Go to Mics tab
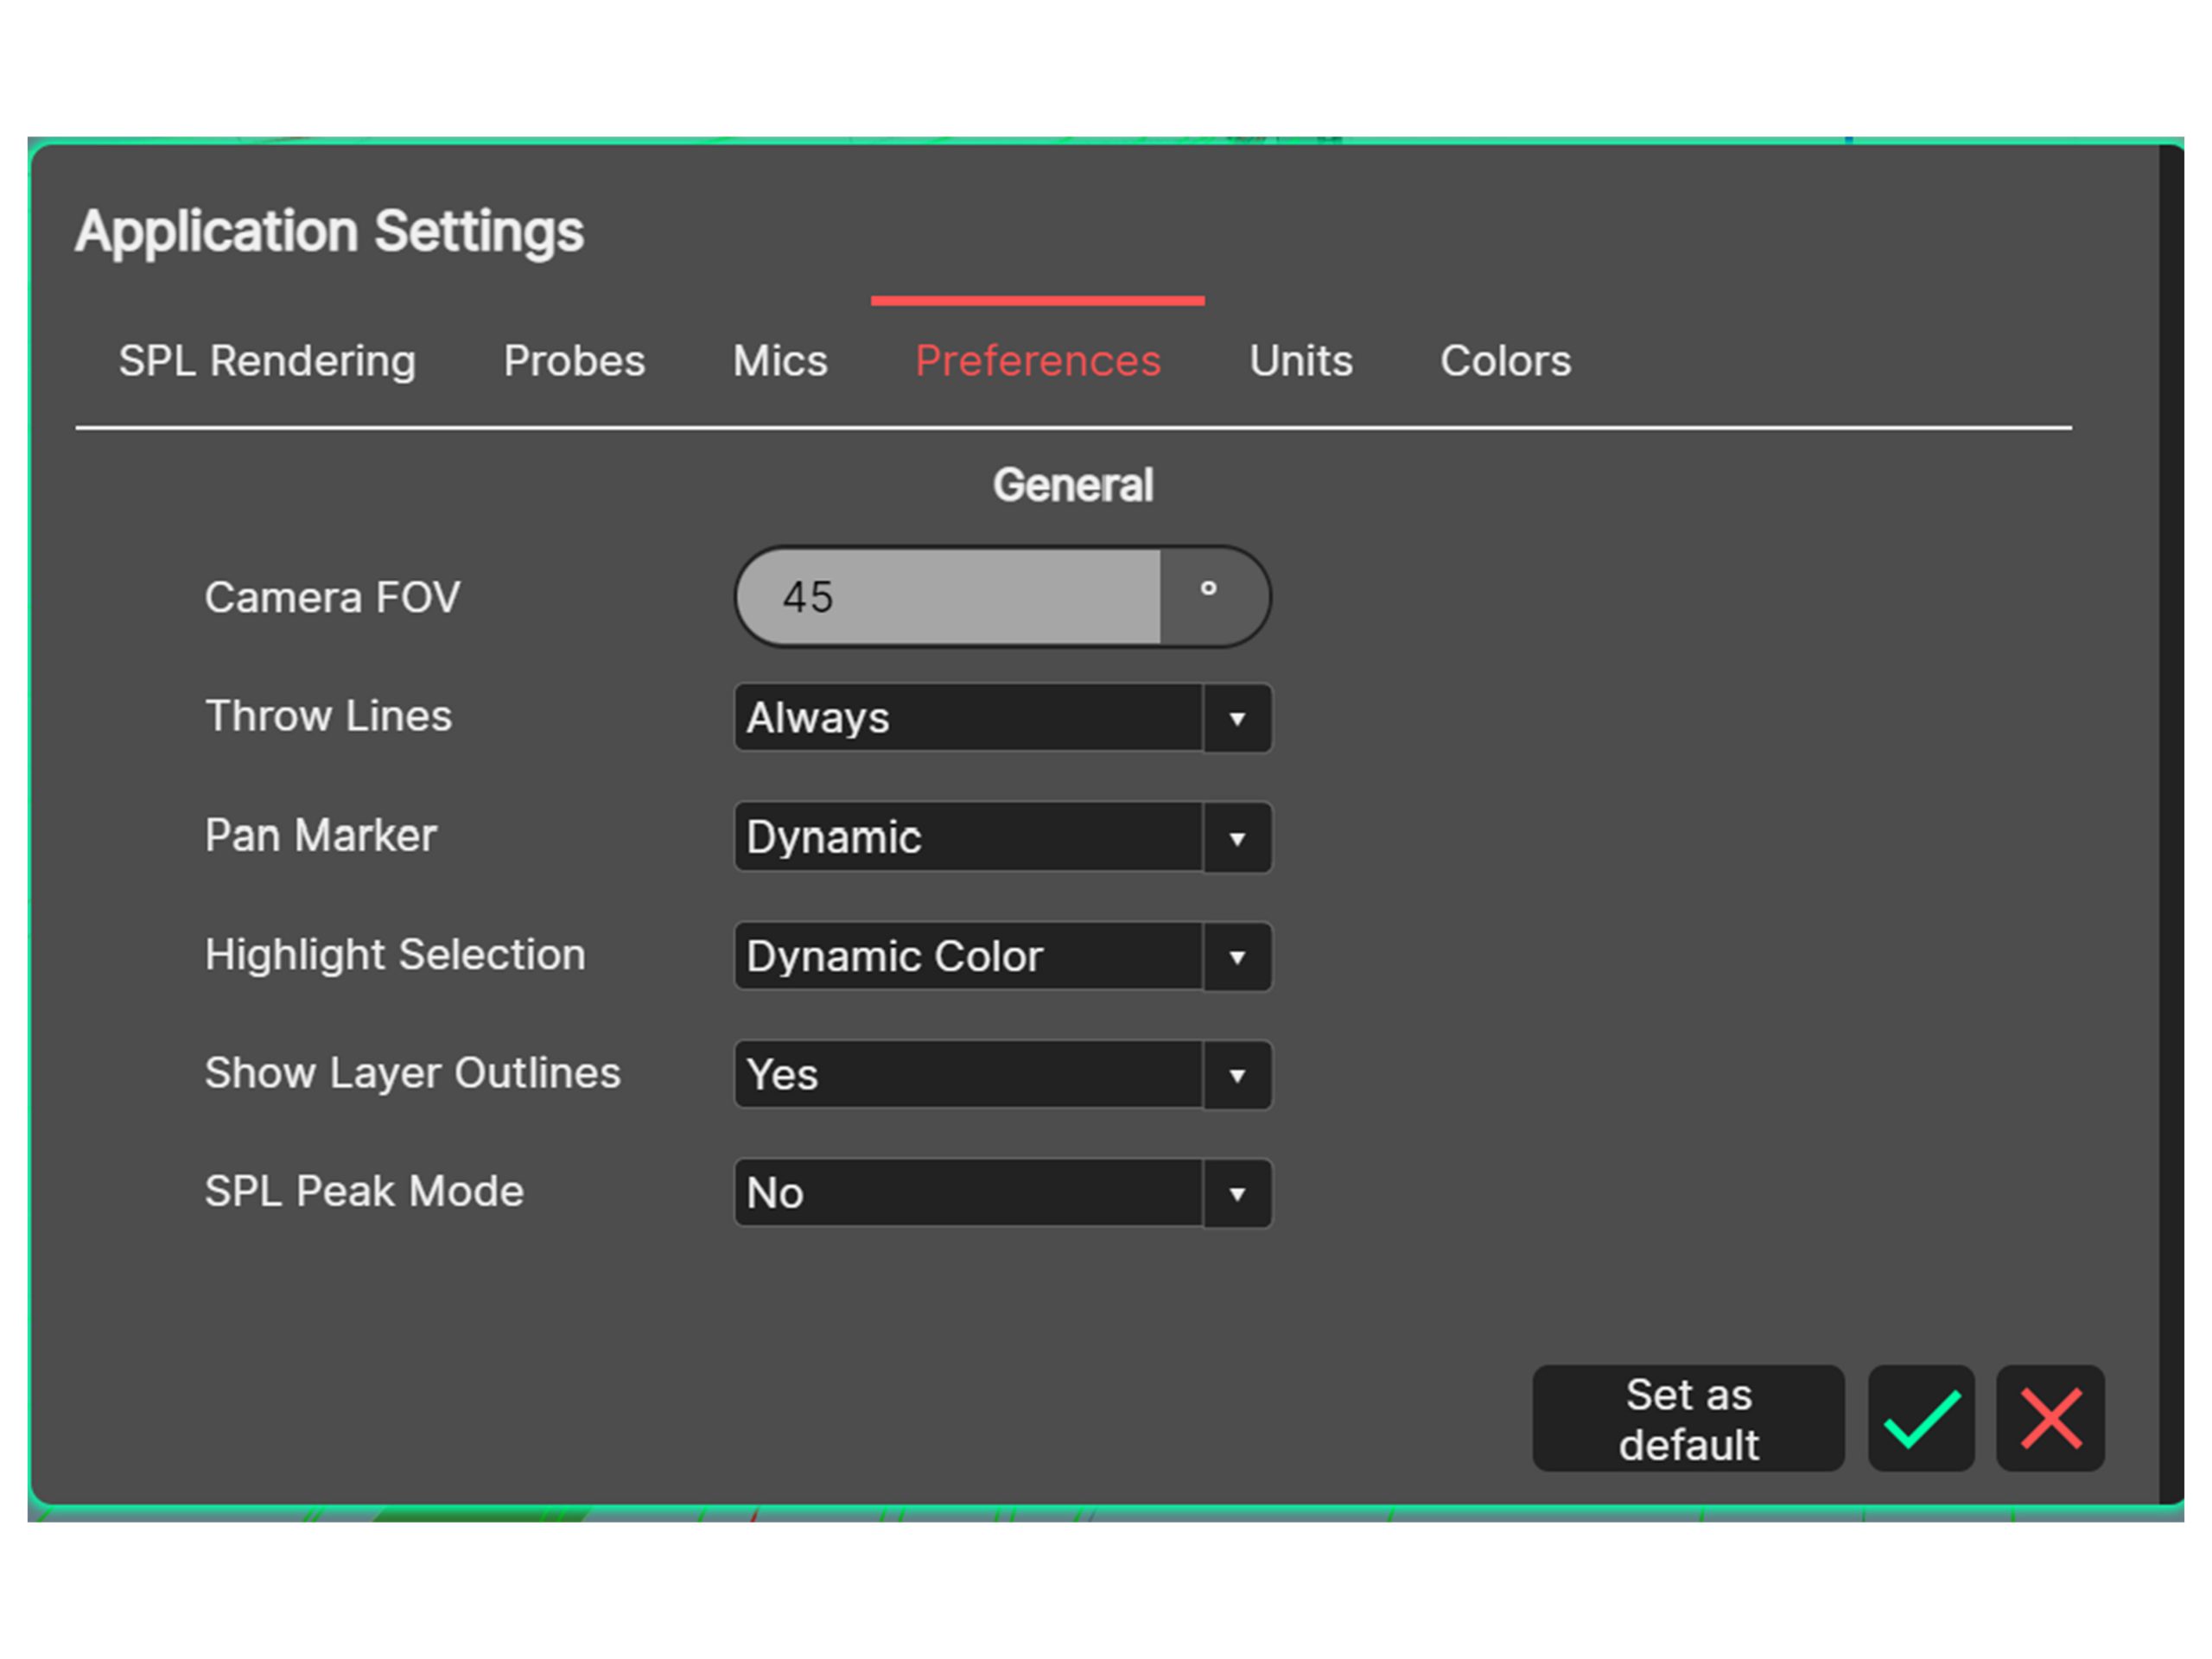 780,361
